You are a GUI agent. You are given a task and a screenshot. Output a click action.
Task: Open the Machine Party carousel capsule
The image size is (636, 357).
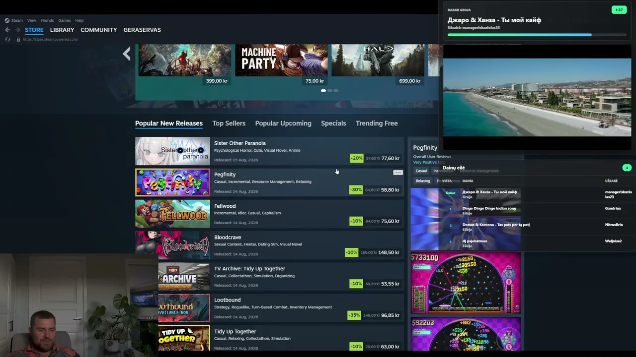(281, 64)
